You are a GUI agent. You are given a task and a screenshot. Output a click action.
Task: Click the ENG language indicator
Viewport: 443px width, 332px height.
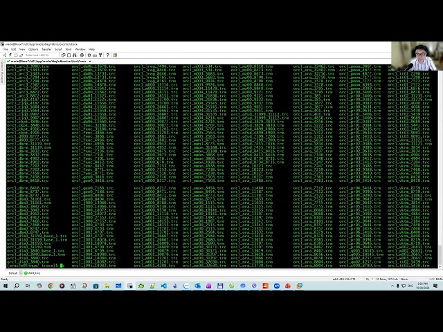410,286
